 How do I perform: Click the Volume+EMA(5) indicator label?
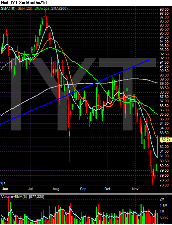[14, 196]
